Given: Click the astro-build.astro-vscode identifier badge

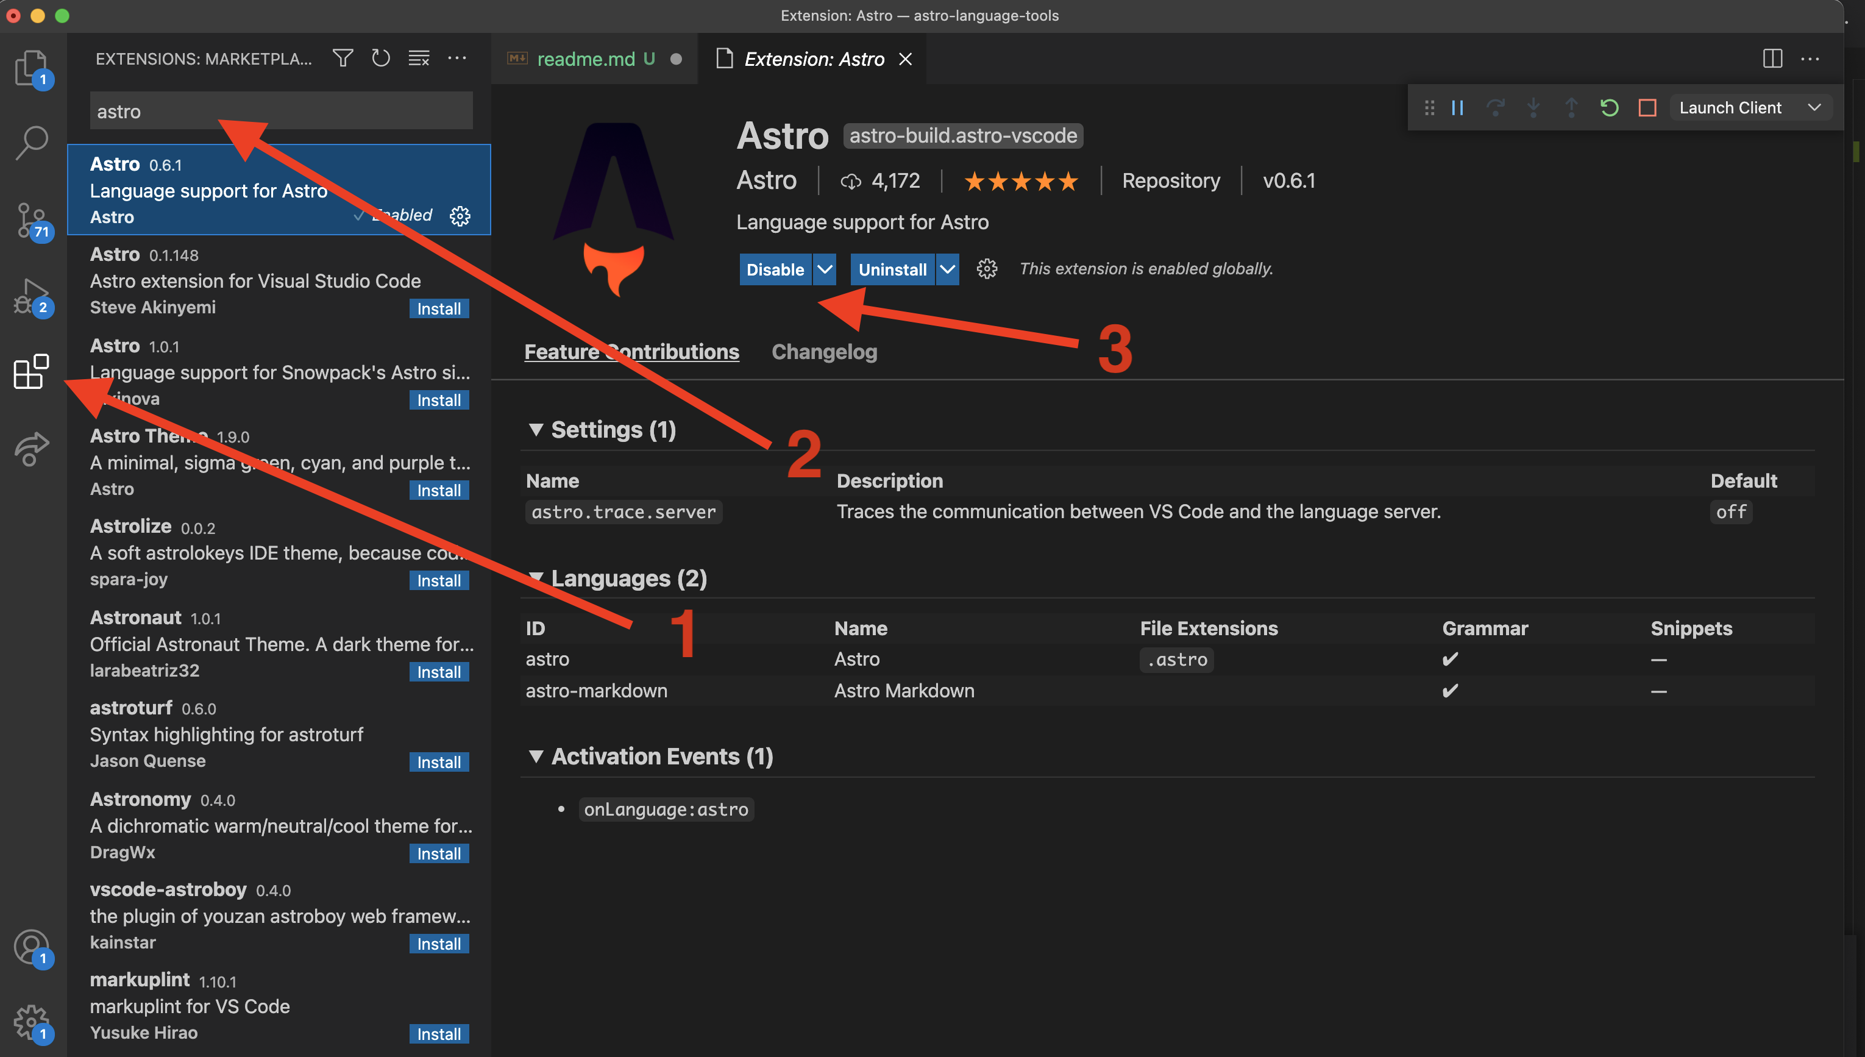Looking at the screenshot, I should (963, 136).
